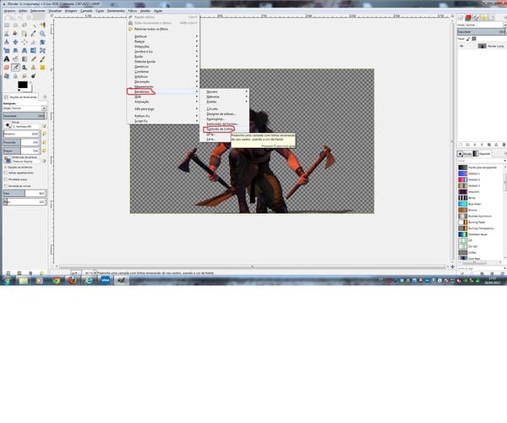The height and width of the screenshot is (423, 507).
Task: Select the Clone stamp tool
Action: 33,68
